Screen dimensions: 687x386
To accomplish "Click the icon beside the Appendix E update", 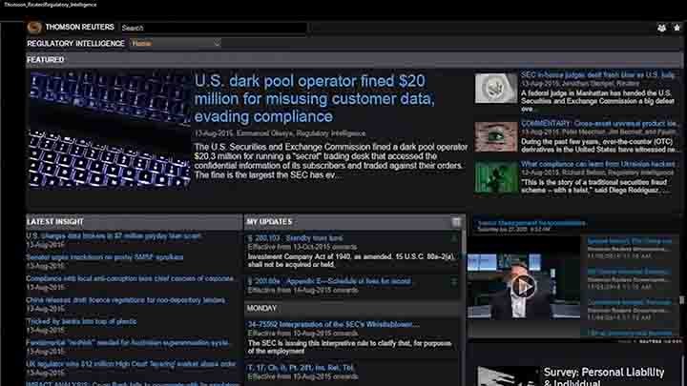I will (454, 281).
